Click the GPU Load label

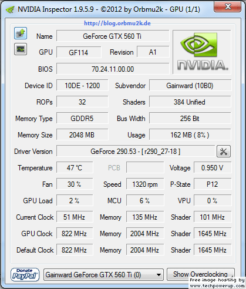click(38, 201)
